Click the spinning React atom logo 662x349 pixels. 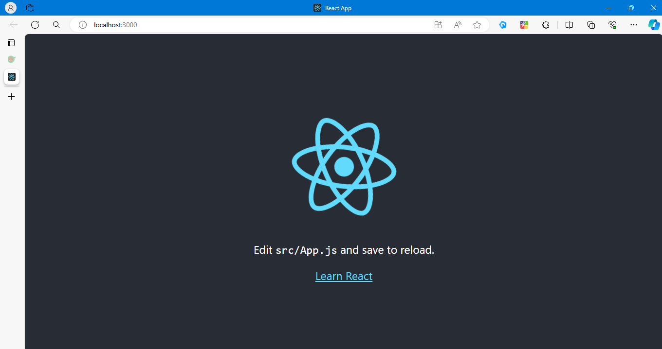344,167
